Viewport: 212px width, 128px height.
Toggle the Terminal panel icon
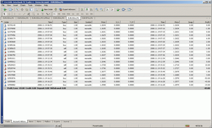pyautogui.click(x=31, y=10)
